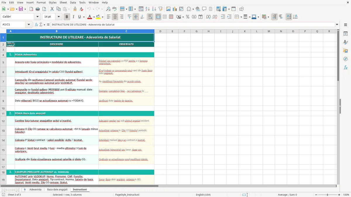Toggle Wrap Text

150,17
